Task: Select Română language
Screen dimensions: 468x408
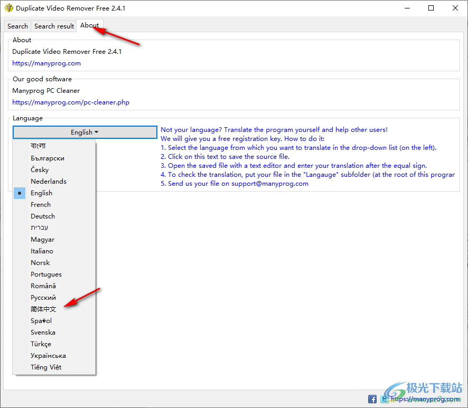Action: tap(54, 286)
